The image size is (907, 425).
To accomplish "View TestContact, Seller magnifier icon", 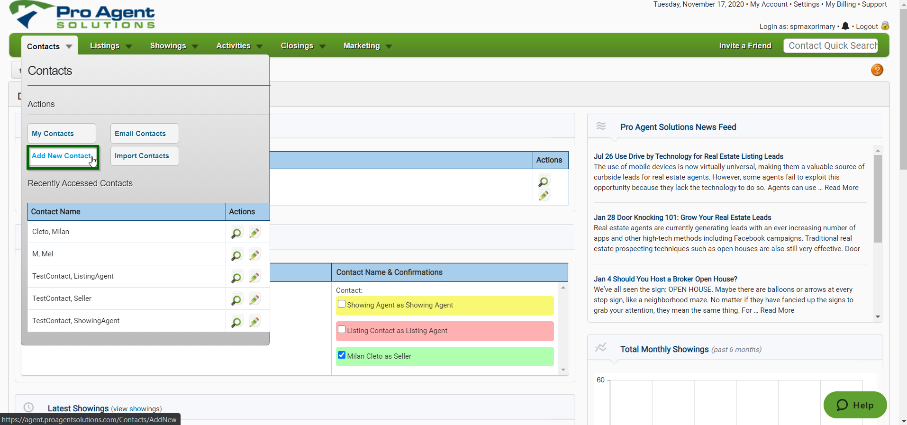I will click(236, 299).
